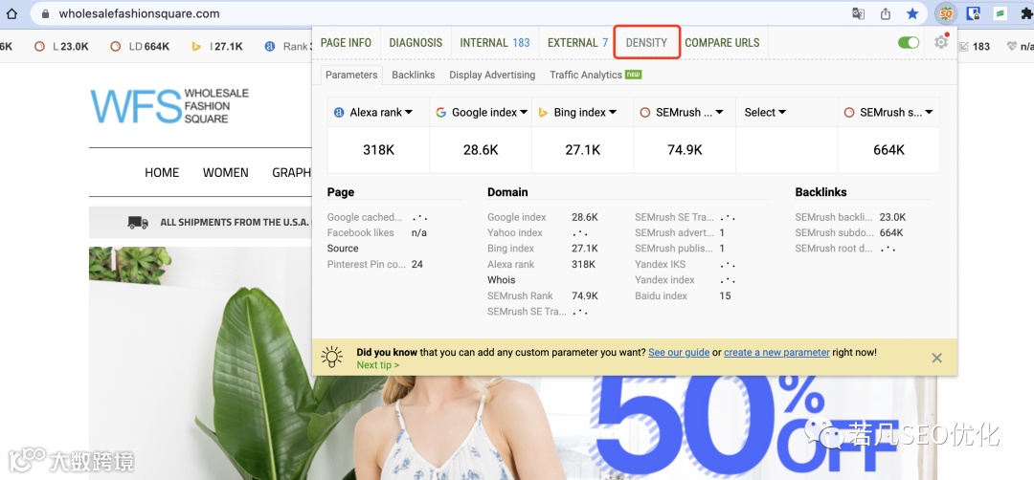Click the Next tip link
The height and width of the screenshot is (480, 1034).
click(378, 364)
